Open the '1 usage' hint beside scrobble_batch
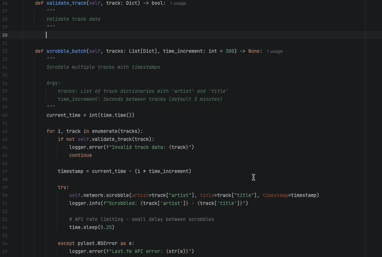Viewport: 382px width, 257px height. (x=275, y=51)
